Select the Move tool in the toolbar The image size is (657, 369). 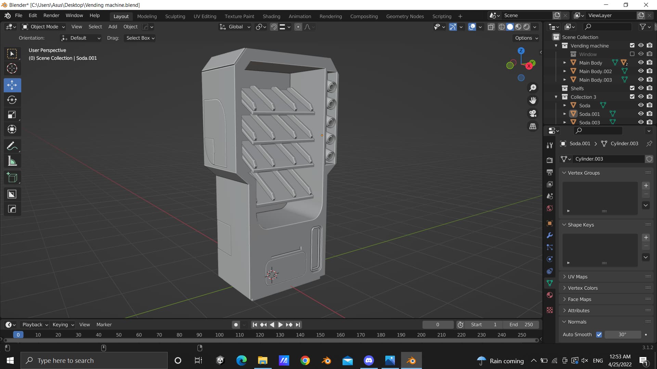click(x=12, y=85)
